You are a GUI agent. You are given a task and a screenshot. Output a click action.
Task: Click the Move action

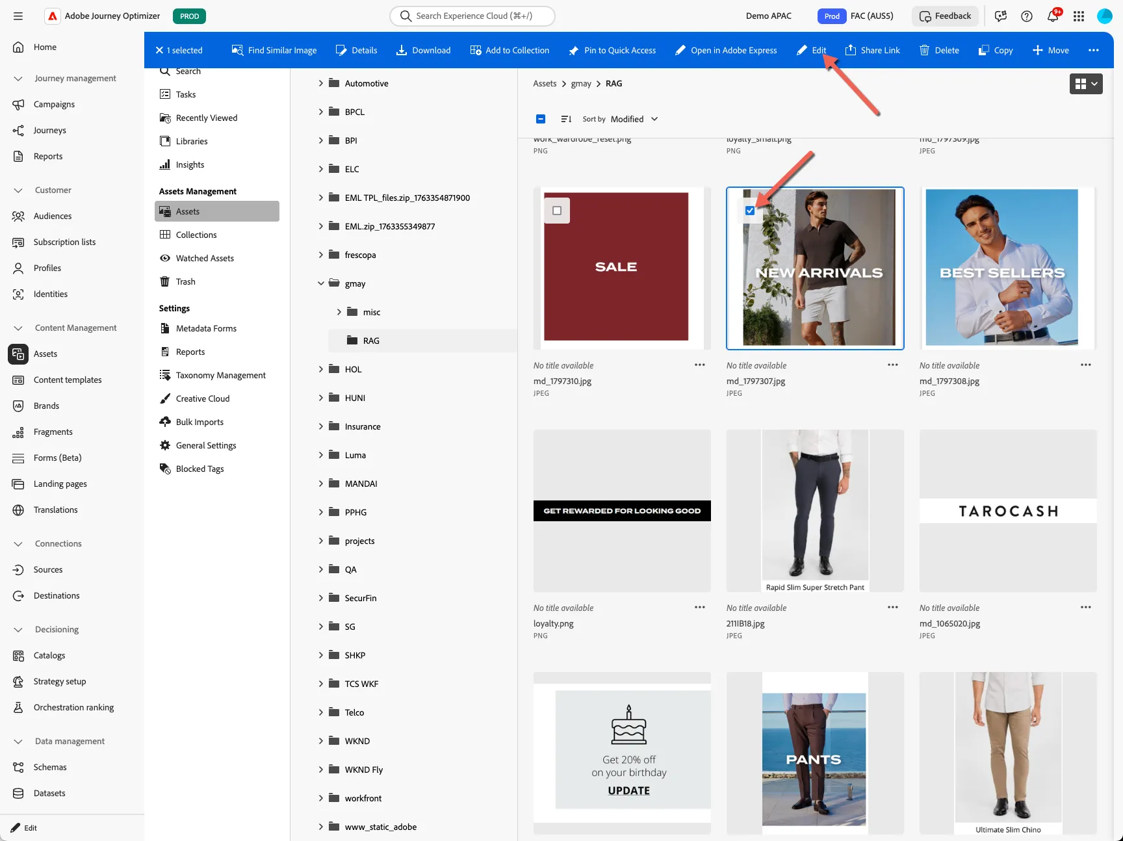click(1051, 50)
